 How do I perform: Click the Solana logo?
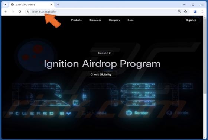point(94,113)
